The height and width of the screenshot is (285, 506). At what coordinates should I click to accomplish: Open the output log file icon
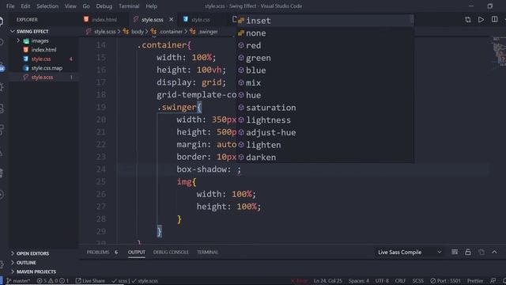(481, 252)
